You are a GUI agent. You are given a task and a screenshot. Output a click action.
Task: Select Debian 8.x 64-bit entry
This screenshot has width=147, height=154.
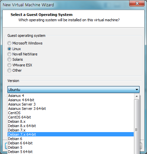click(71, 126)
